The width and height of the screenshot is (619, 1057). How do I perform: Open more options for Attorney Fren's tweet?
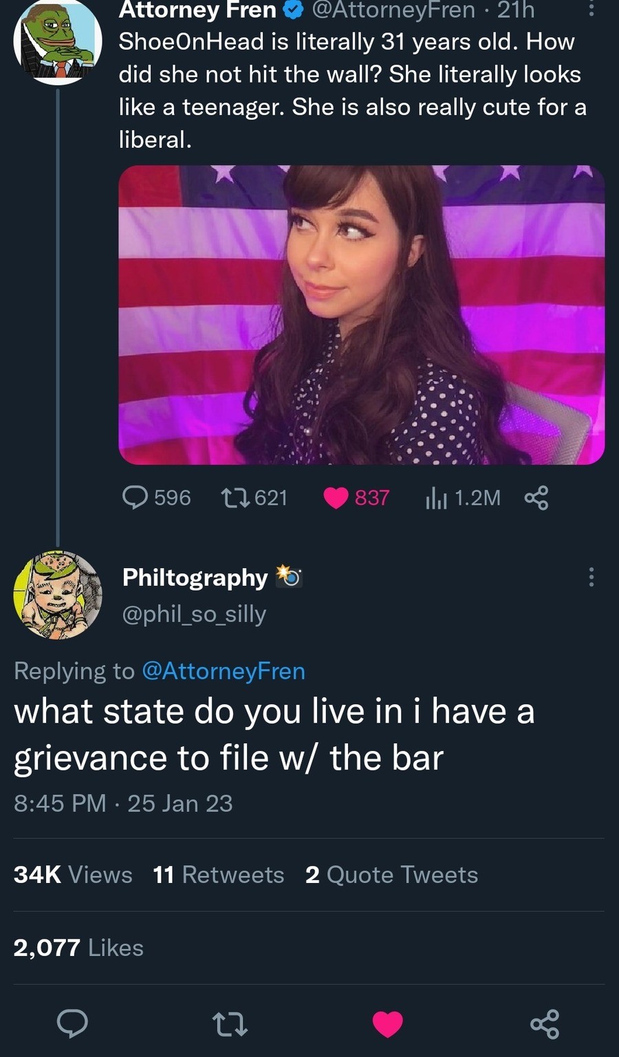591,9
